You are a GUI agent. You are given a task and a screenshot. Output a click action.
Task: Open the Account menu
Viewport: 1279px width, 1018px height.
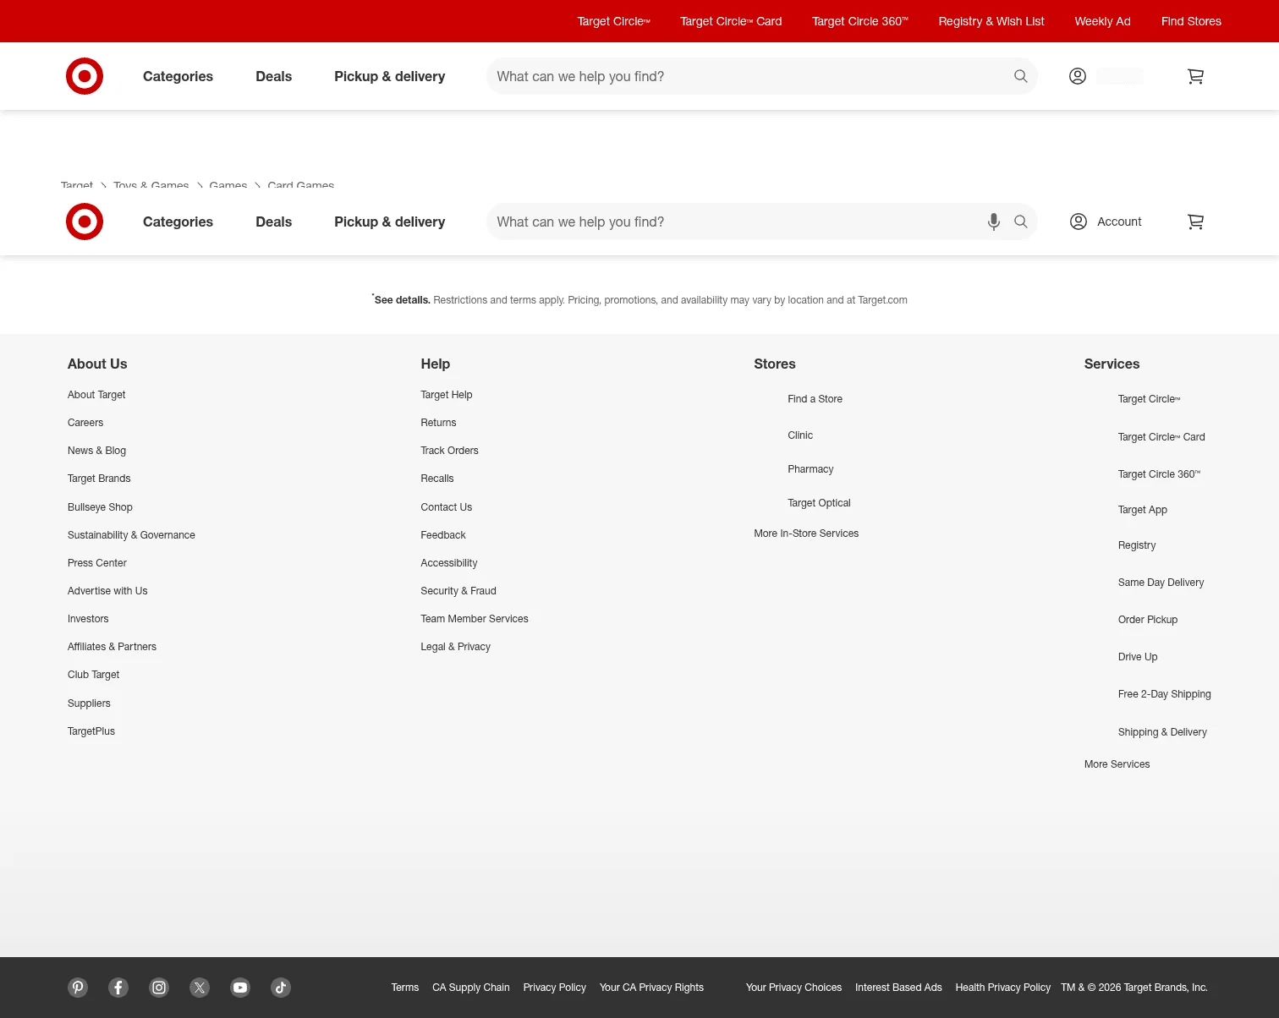pos(1106,222)
